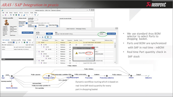Viewport: 173px width, 97px height.
Task: Click the blue Unlock icon in main toolbar
Action: [x=24, y=15]
